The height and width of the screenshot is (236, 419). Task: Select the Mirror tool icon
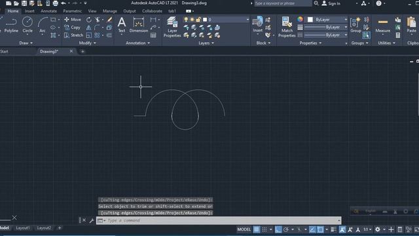[89, 28]
